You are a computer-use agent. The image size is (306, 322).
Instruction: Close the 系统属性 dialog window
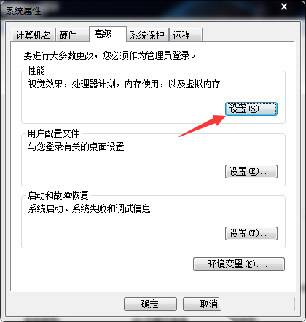tap(284, 7)
